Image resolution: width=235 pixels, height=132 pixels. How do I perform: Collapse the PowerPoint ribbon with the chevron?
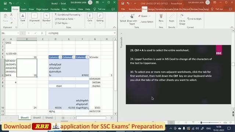pos(232,27)
